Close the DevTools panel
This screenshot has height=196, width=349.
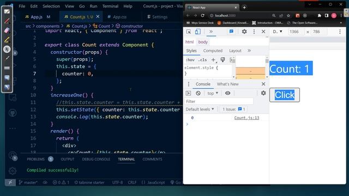pyautogui.click(x=263, y=32)
